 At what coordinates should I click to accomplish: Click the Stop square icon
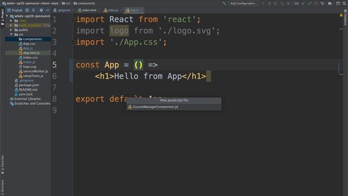[x=288, y=3]
